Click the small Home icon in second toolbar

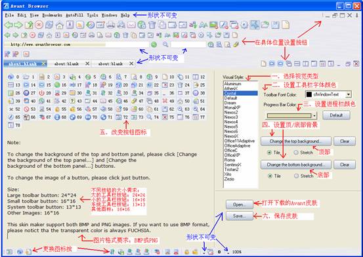[49, 35]
